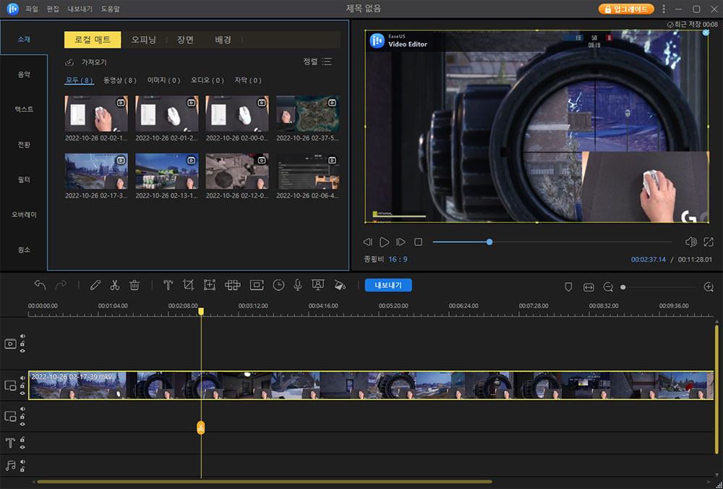The width and height of the screenshot is (723, 489).
Task: Open the three-dot menu in title bar
Action: point(664,9)
